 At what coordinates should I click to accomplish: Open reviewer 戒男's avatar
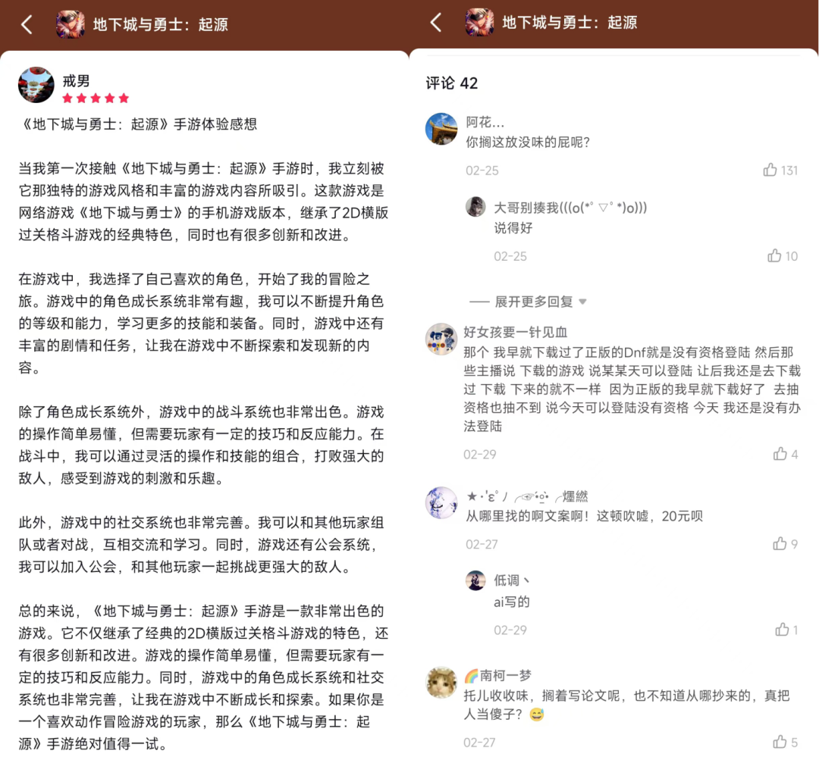[x=36, y=85]
